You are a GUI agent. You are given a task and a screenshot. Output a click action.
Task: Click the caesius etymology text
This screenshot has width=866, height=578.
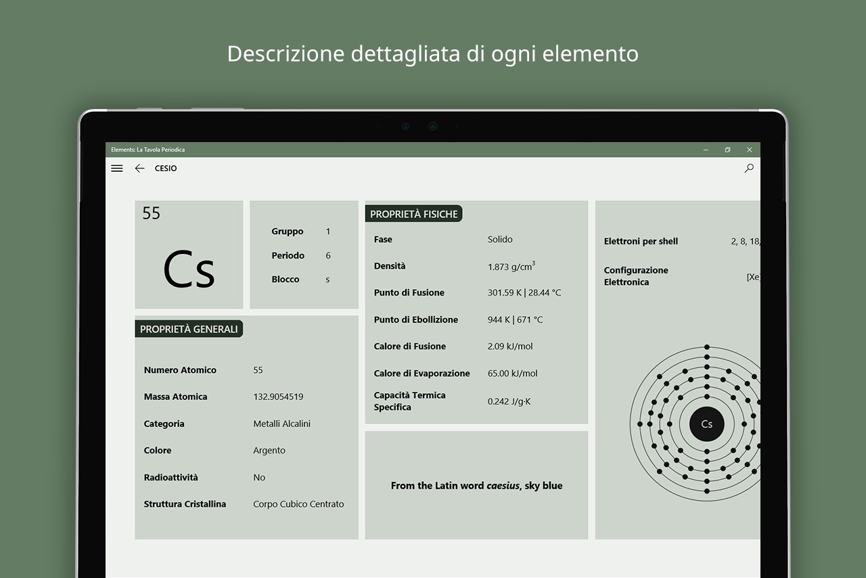pos(476,485)
